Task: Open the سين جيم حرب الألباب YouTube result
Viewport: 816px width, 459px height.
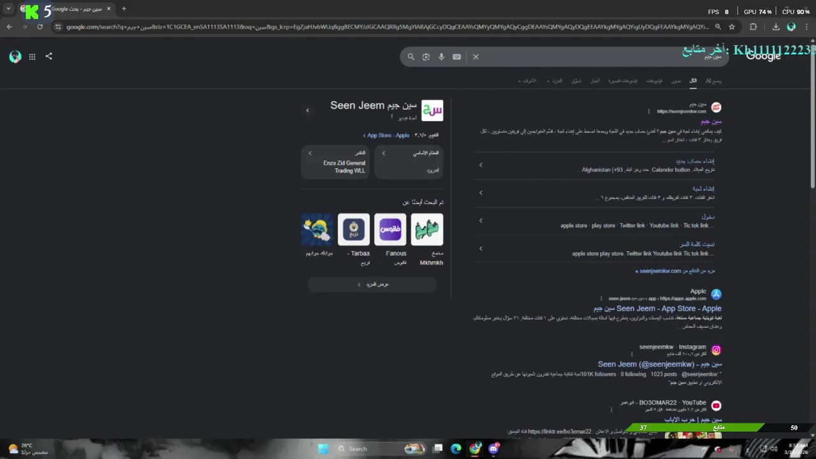Action: [693, 420]
